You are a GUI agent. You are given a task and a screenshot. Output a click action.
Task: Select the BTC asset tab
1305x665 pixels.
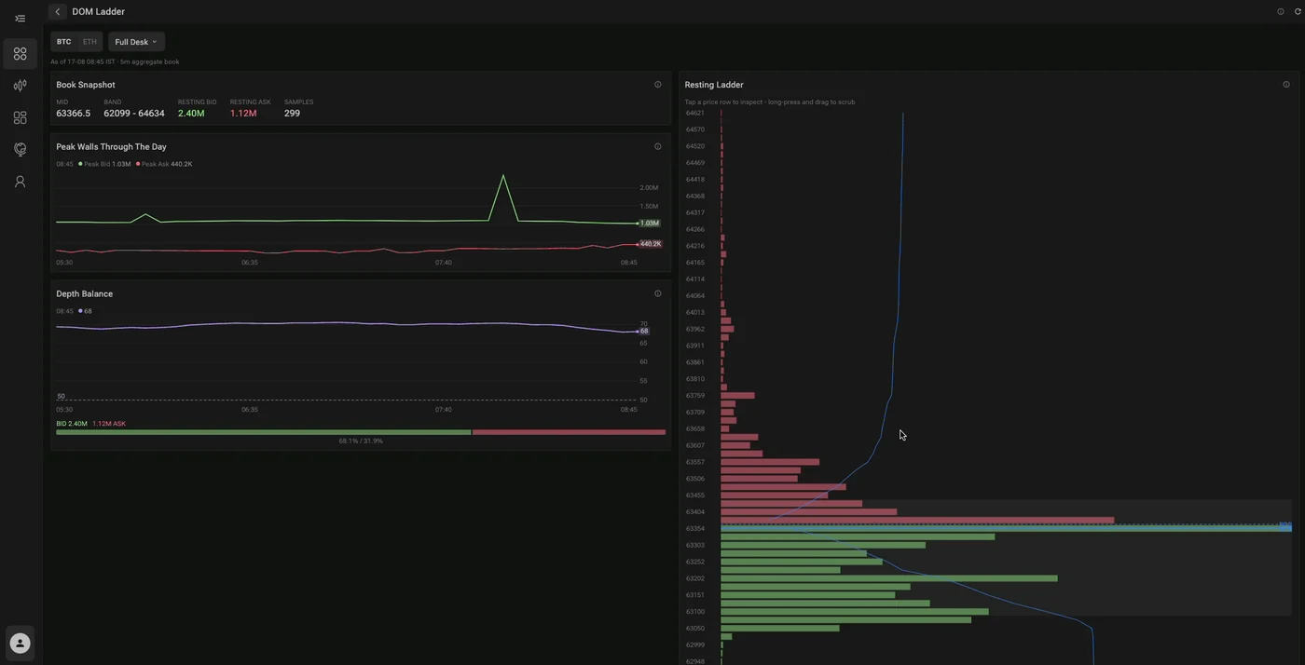click(63, 42)
